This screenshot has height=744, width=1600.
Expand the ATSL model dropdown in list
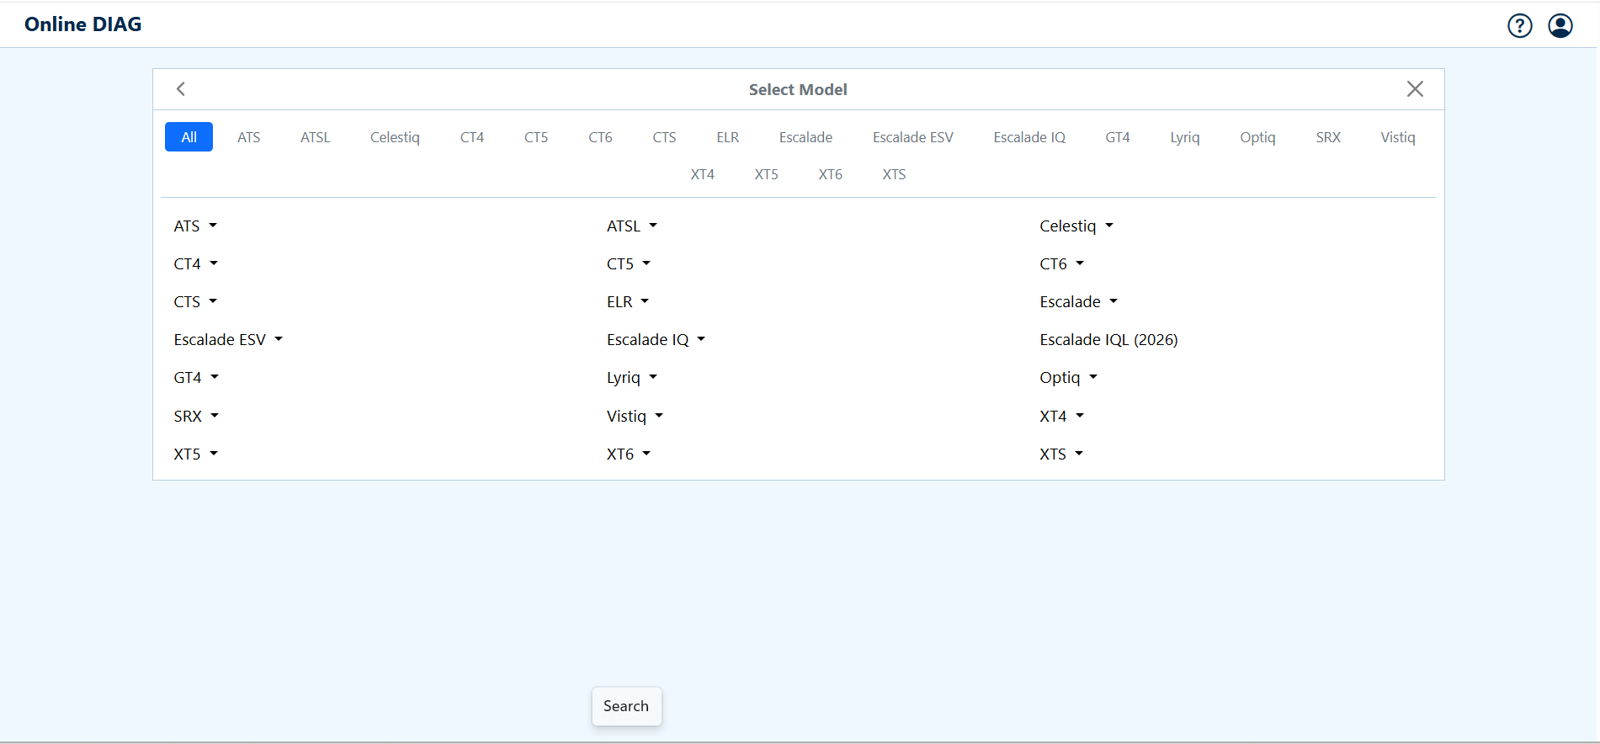coord(632,226)
